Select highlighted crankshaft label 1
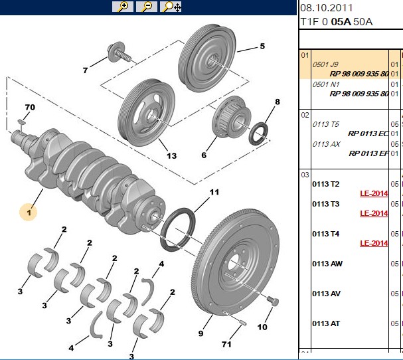The width and height of the screenshot is (403, 360). coord(29,213)
